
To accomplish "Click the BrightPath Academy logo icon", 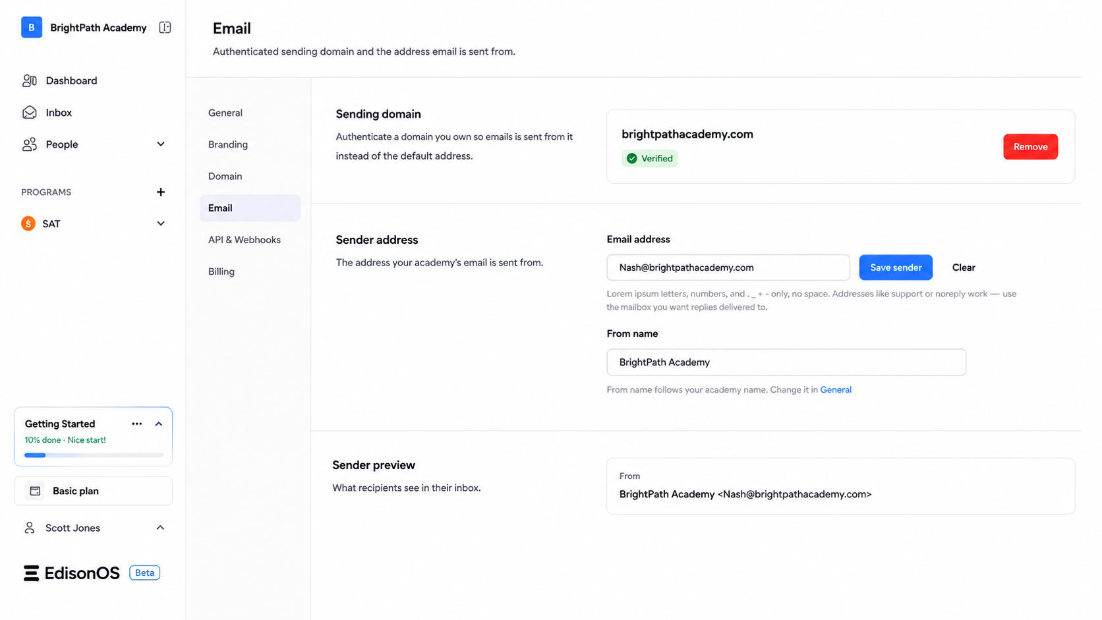I will click(x=32, y=27).
